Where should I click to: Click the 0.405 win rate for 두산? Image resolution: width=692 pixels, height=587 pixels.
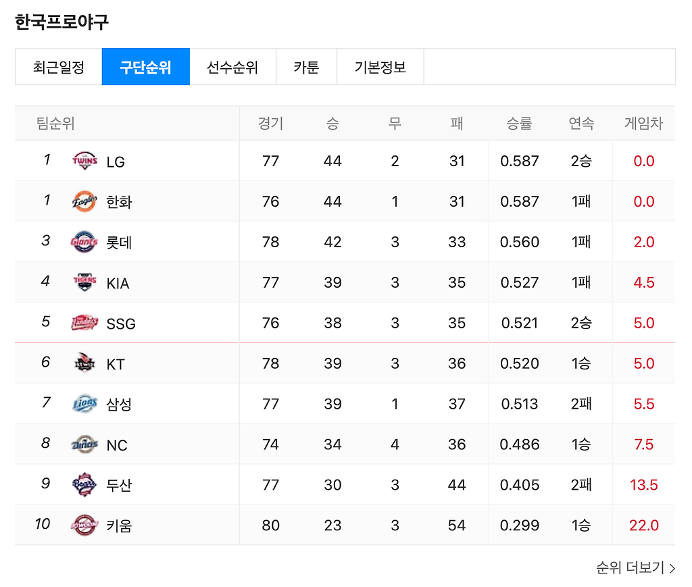tap(520, 485)
